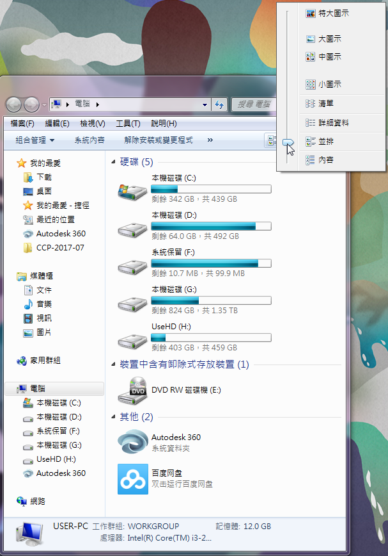
Task: Click 解除安裝或變更程式 button
Action: [x=159, y=140]
